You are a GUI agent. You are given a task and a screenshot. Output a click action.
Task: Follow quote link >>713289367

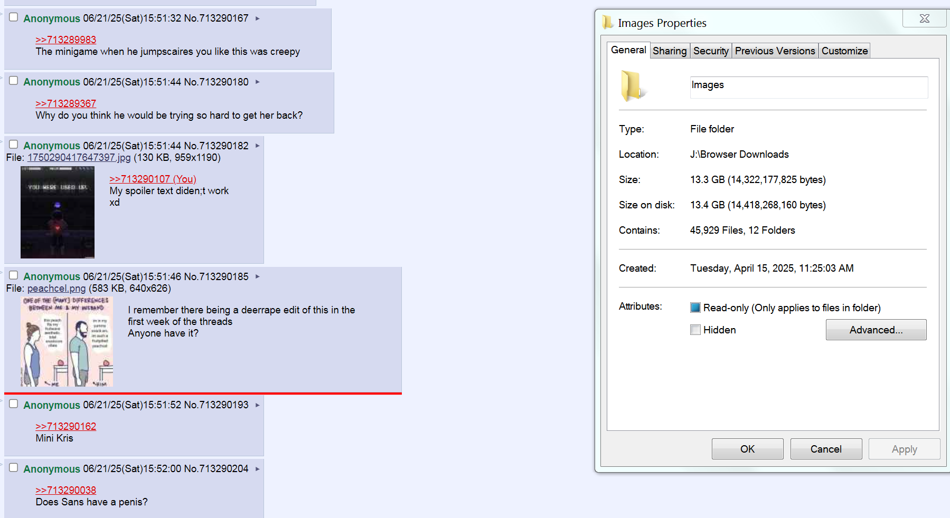point(66,103)
